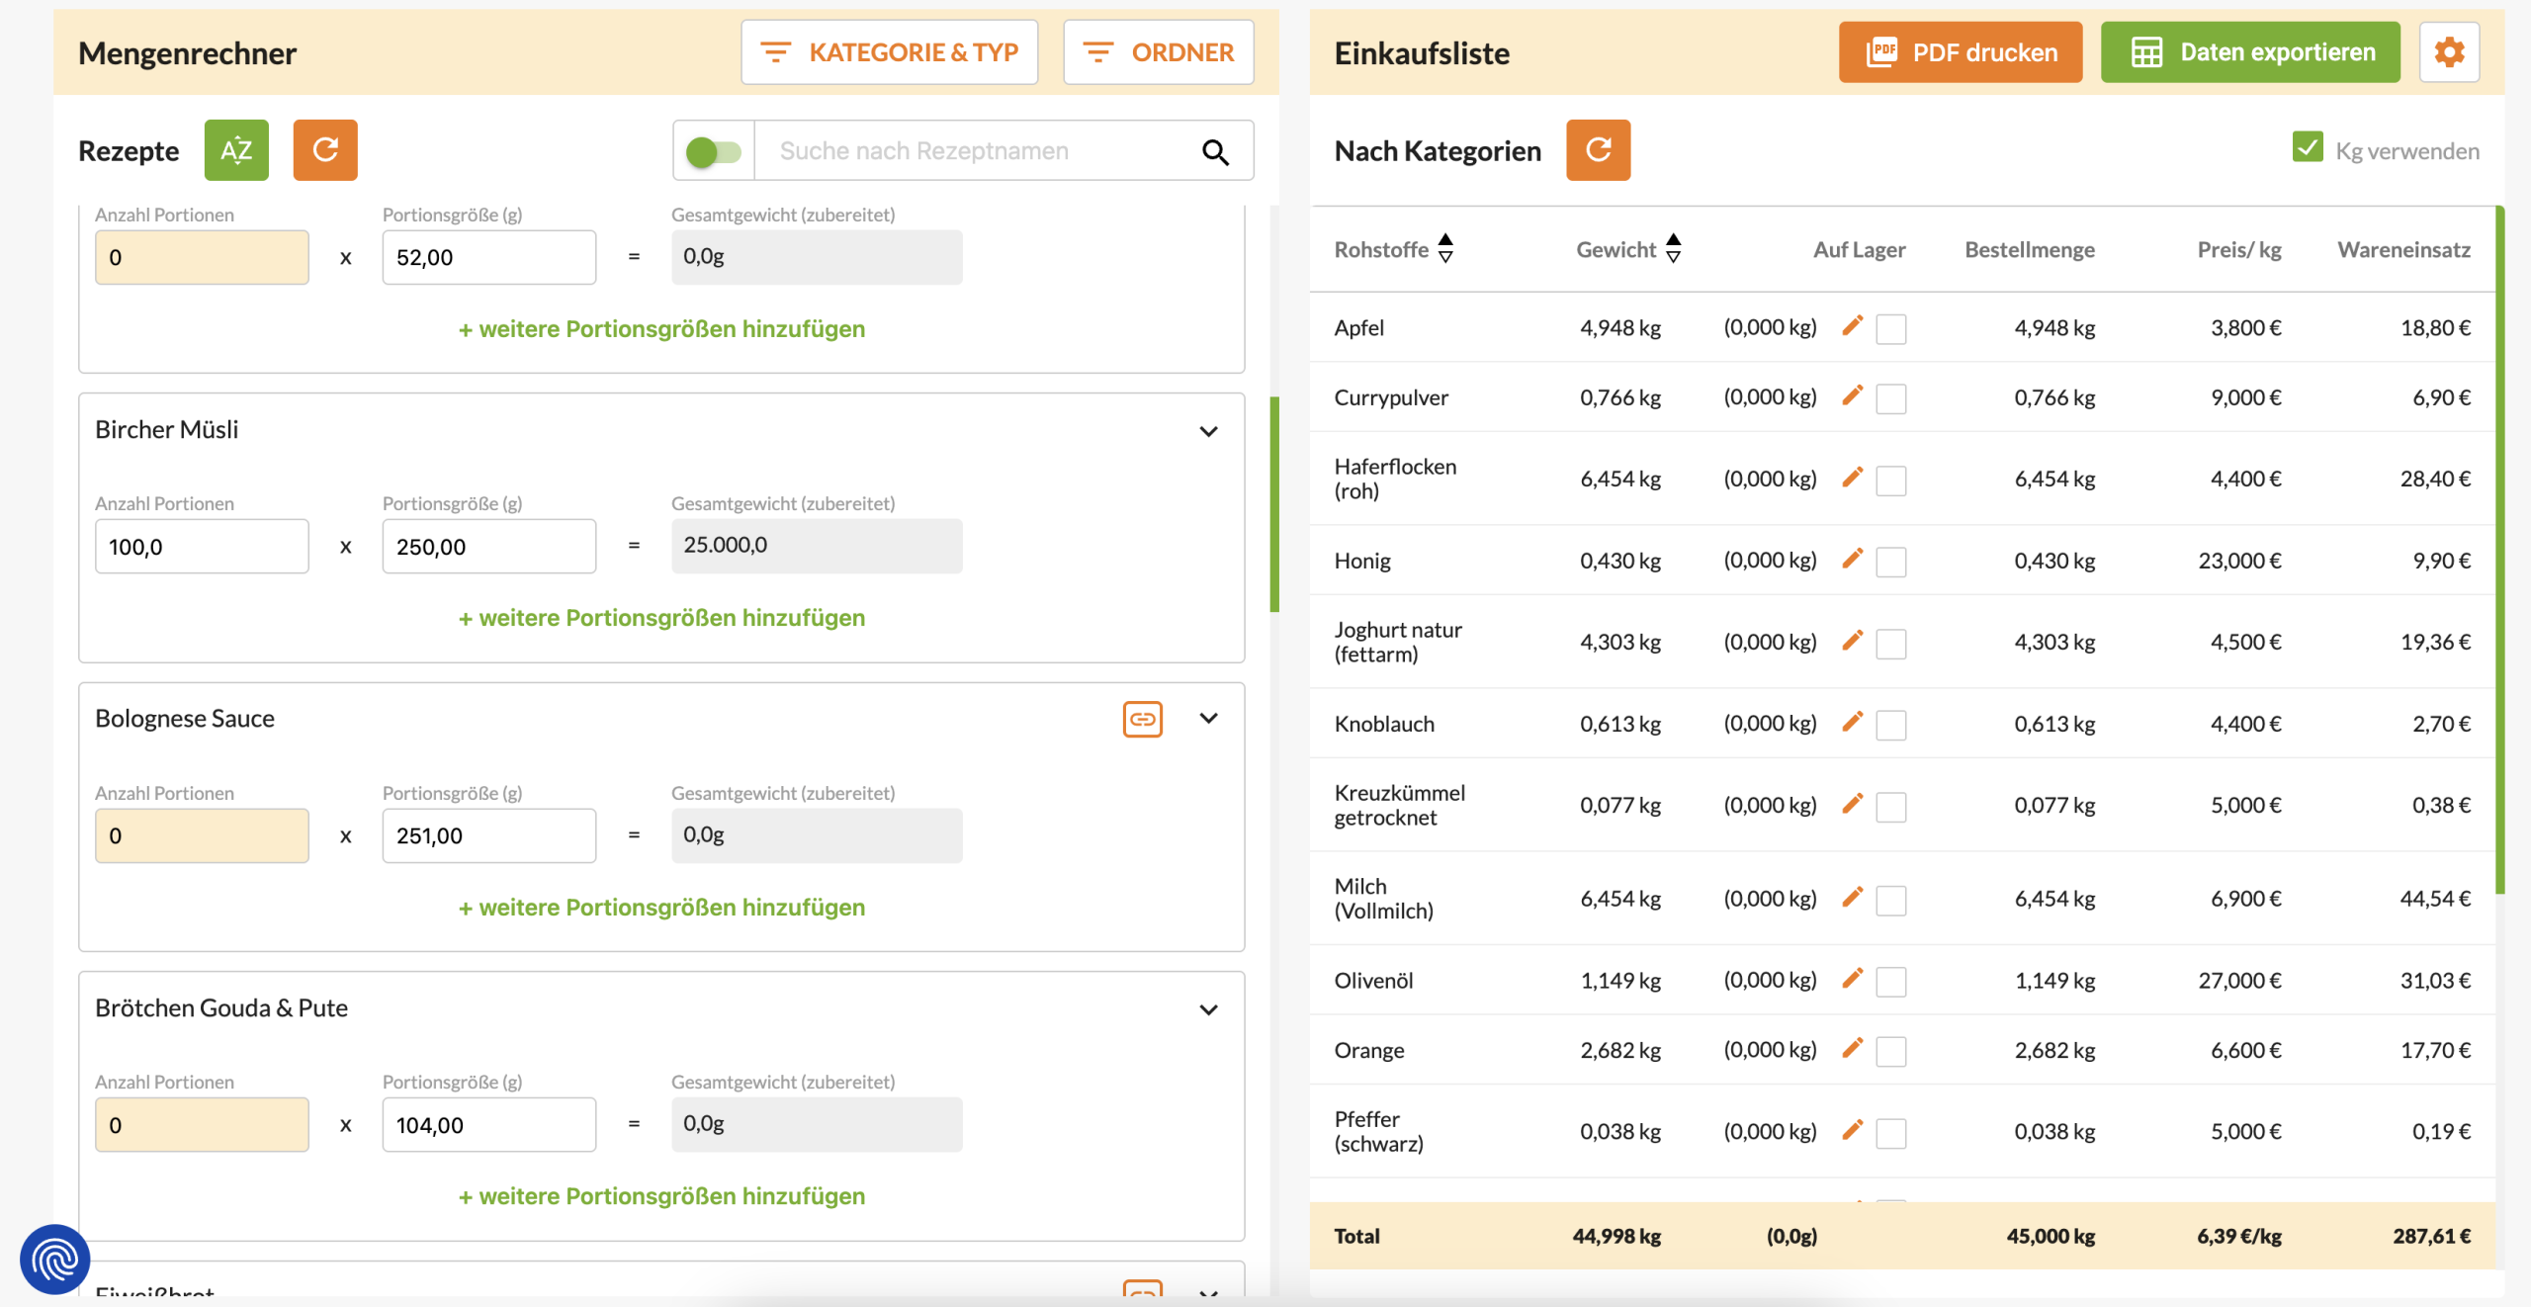Click Bircher Müsli Anzahl Portionen field
2531x1307 pixels.
[x=202, y=547]
